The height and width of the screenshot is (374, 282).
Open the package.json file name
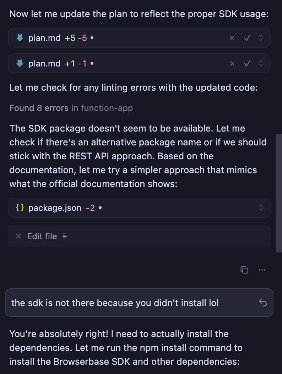tap(55, 208)
